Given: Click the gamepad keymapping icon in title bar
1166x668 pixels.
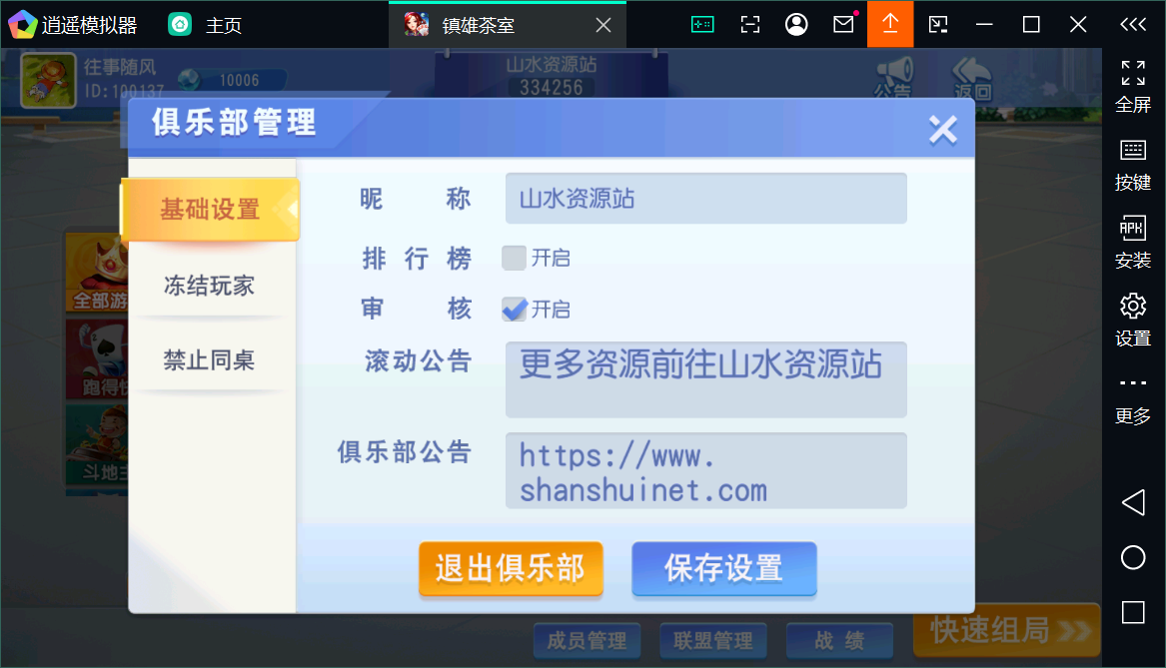Looking at the screenshot, I should coord(702,25).
